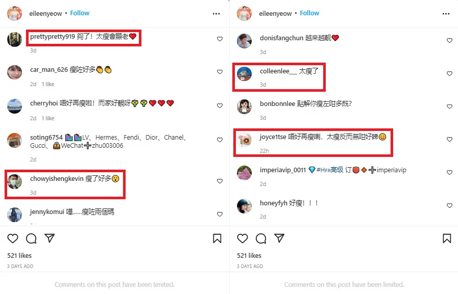
Task: Like prettypretty919's comment with its heart
Action: [220, 39]
